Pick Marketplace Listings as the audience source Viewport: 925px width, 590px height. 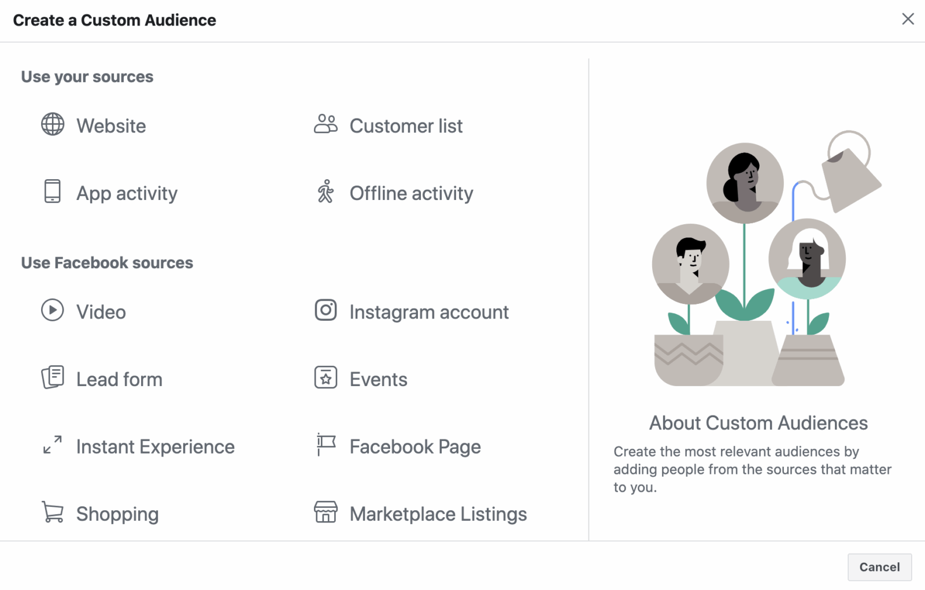[x=438, y=513]
